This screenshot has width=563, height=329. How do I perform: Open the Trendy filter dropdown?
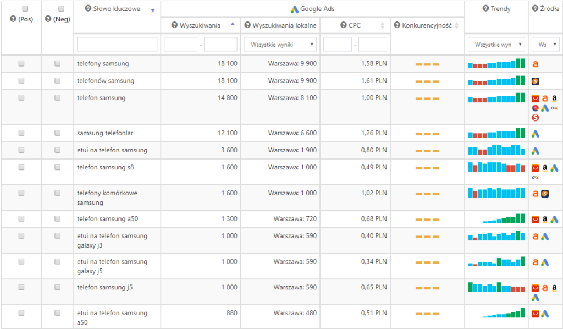[x=496, y=45]
